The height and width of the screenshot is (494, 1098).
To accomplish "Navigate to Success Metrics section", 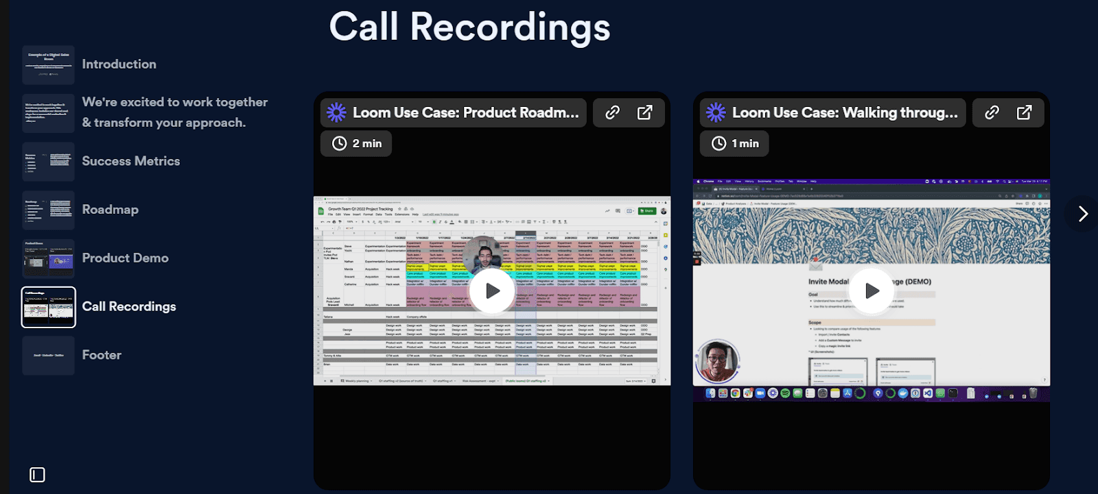I will click(130, 161).
